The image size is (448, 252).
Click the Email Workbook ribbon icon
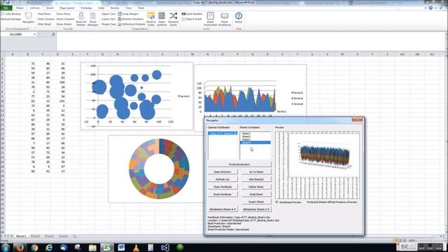[225, 19]
